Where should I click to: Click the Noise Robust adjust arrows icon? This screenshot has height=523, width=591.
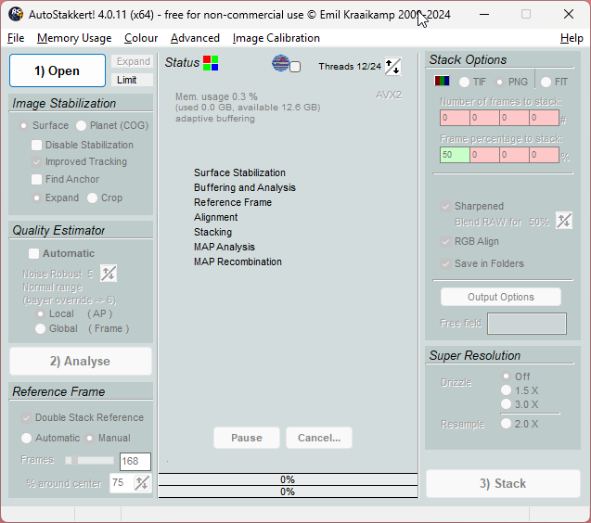[109, 274]
